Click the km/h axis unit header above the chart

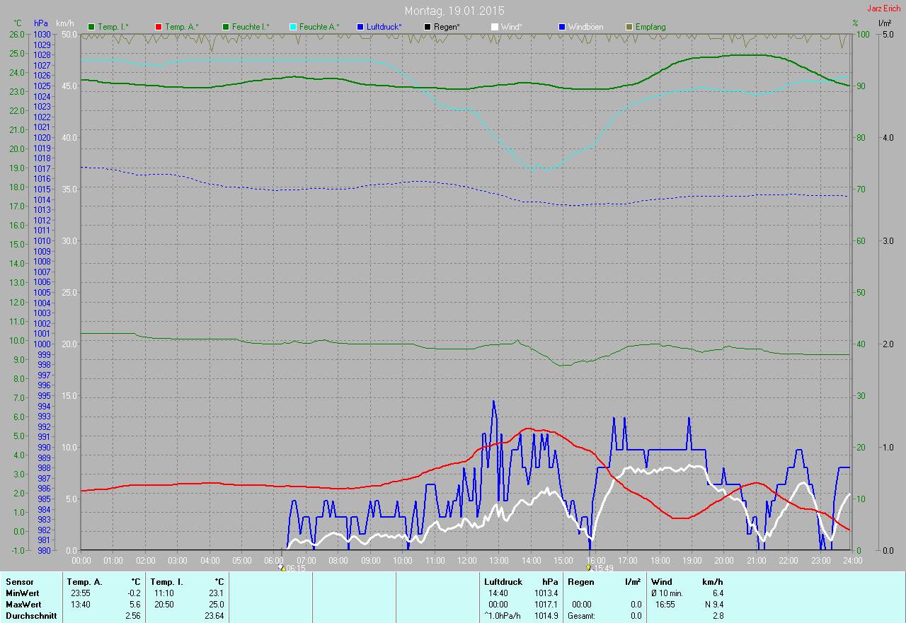coord(65,23)
